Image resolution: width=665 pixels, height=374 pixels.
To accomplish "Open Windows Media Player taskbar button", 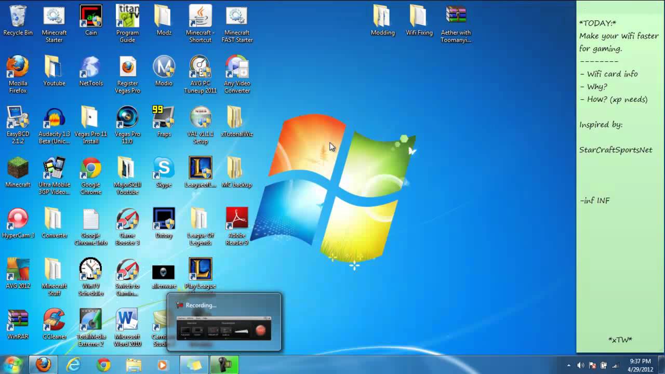I will click(x=163, y=365).
